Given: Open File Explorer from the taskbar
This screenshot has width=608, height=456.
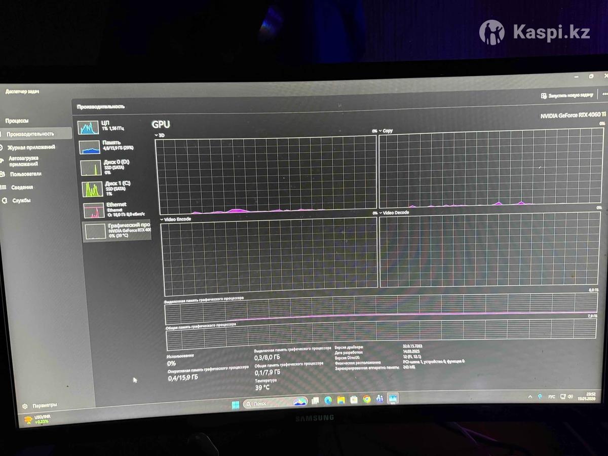Looking at the screenshot, I should (x=341, y=400).
